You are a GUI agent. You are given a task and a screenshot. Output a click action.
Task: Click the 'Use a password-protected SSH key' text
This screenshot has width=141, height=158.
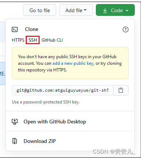point(46,102)
